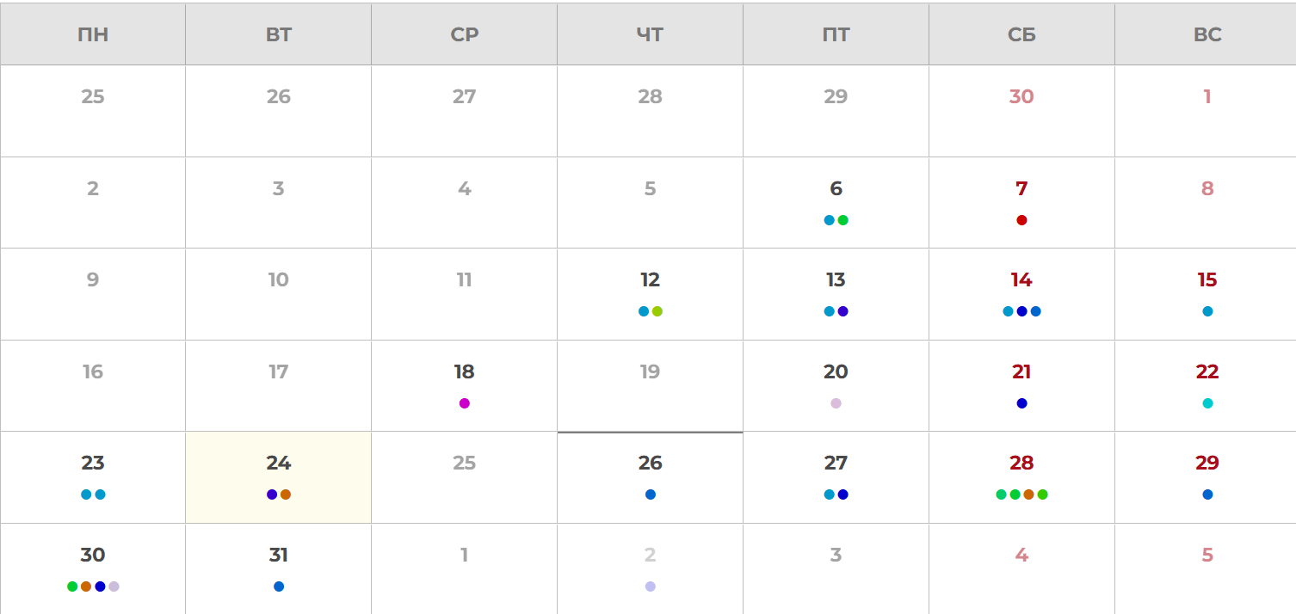The image size is (1296, 614).
Task: Open Saturday the 21st
Action: [1021, 385]
